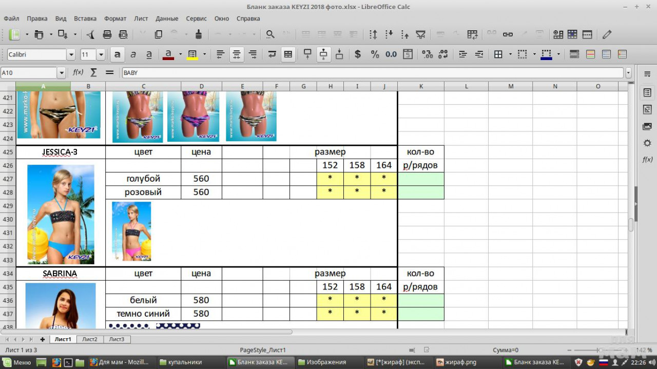Apply currency format with dollar icon

click(x=358, y=54)
